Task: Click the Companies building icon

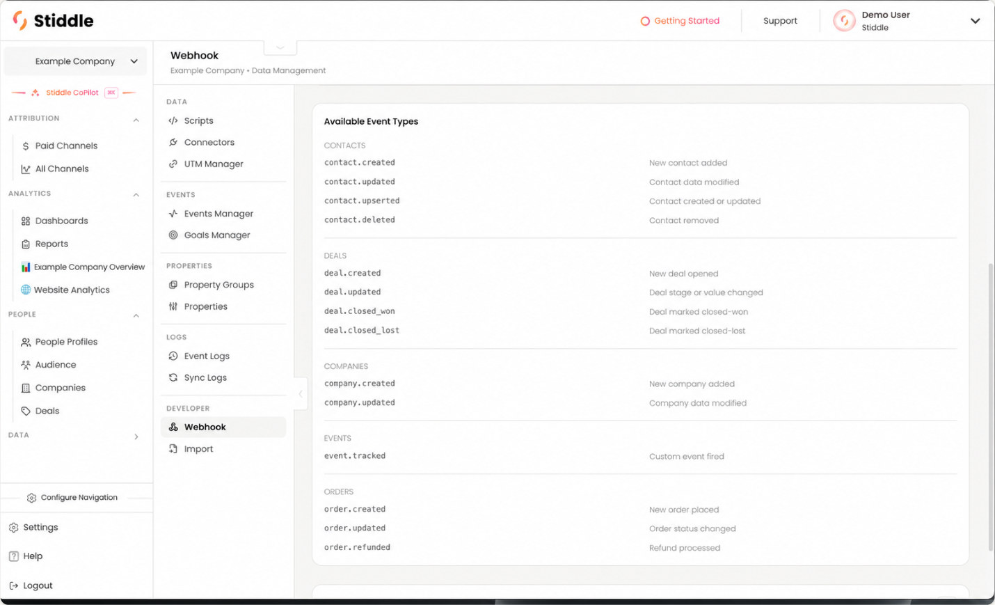Action: [26, 388]
